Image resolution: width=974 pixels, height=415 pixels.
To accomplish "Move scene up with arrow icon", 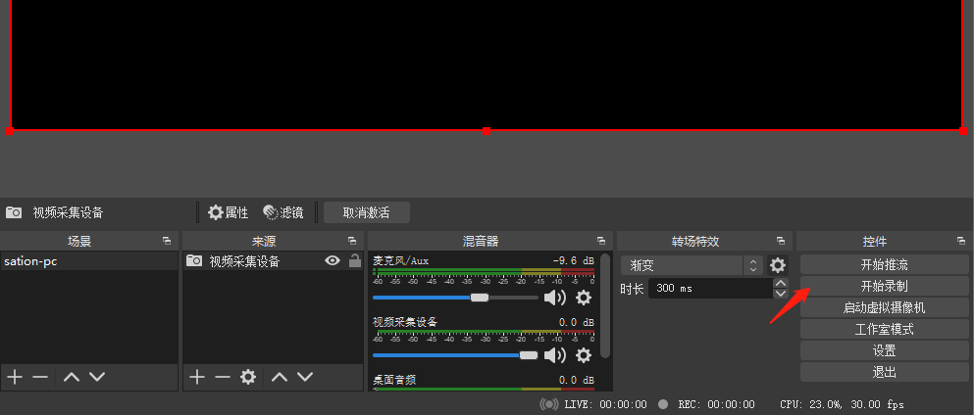I will [x=72, y=377].
